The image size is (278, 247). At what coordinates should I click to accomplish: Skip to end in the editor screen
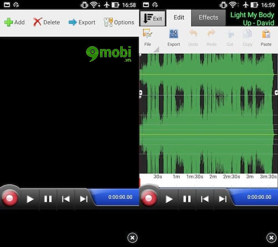click(x=222, y=199)
